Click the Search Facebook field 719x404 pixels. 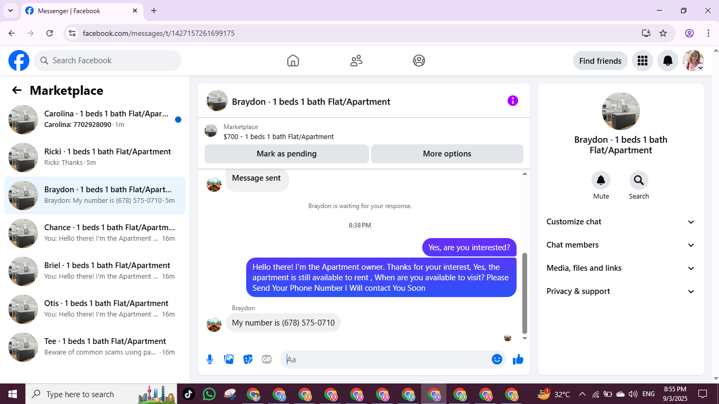click(108, 61)
